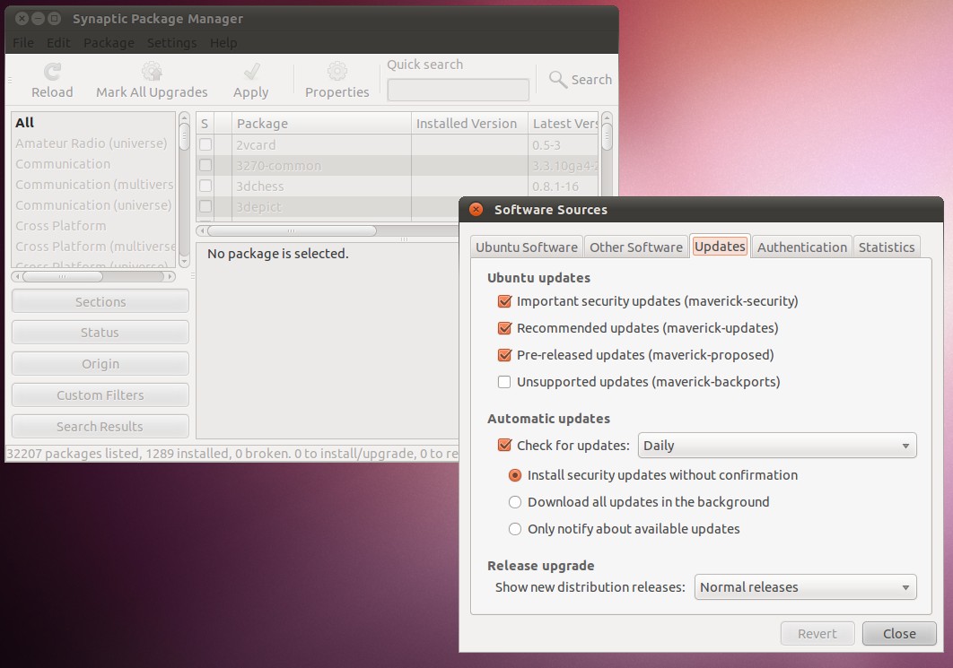The image size is (953, 668).
Task: Select the Updates tab
Action: point(720,246)
